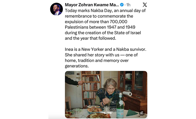Click the green water bottle in video

point(120,105)
